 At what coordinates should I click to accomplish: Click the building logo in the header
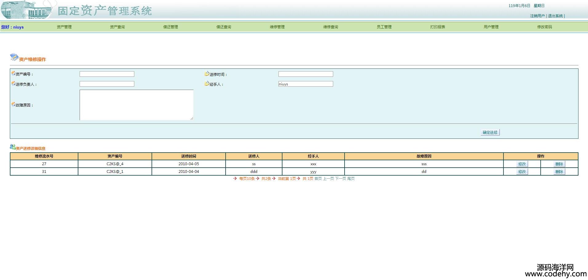(26, 10)
